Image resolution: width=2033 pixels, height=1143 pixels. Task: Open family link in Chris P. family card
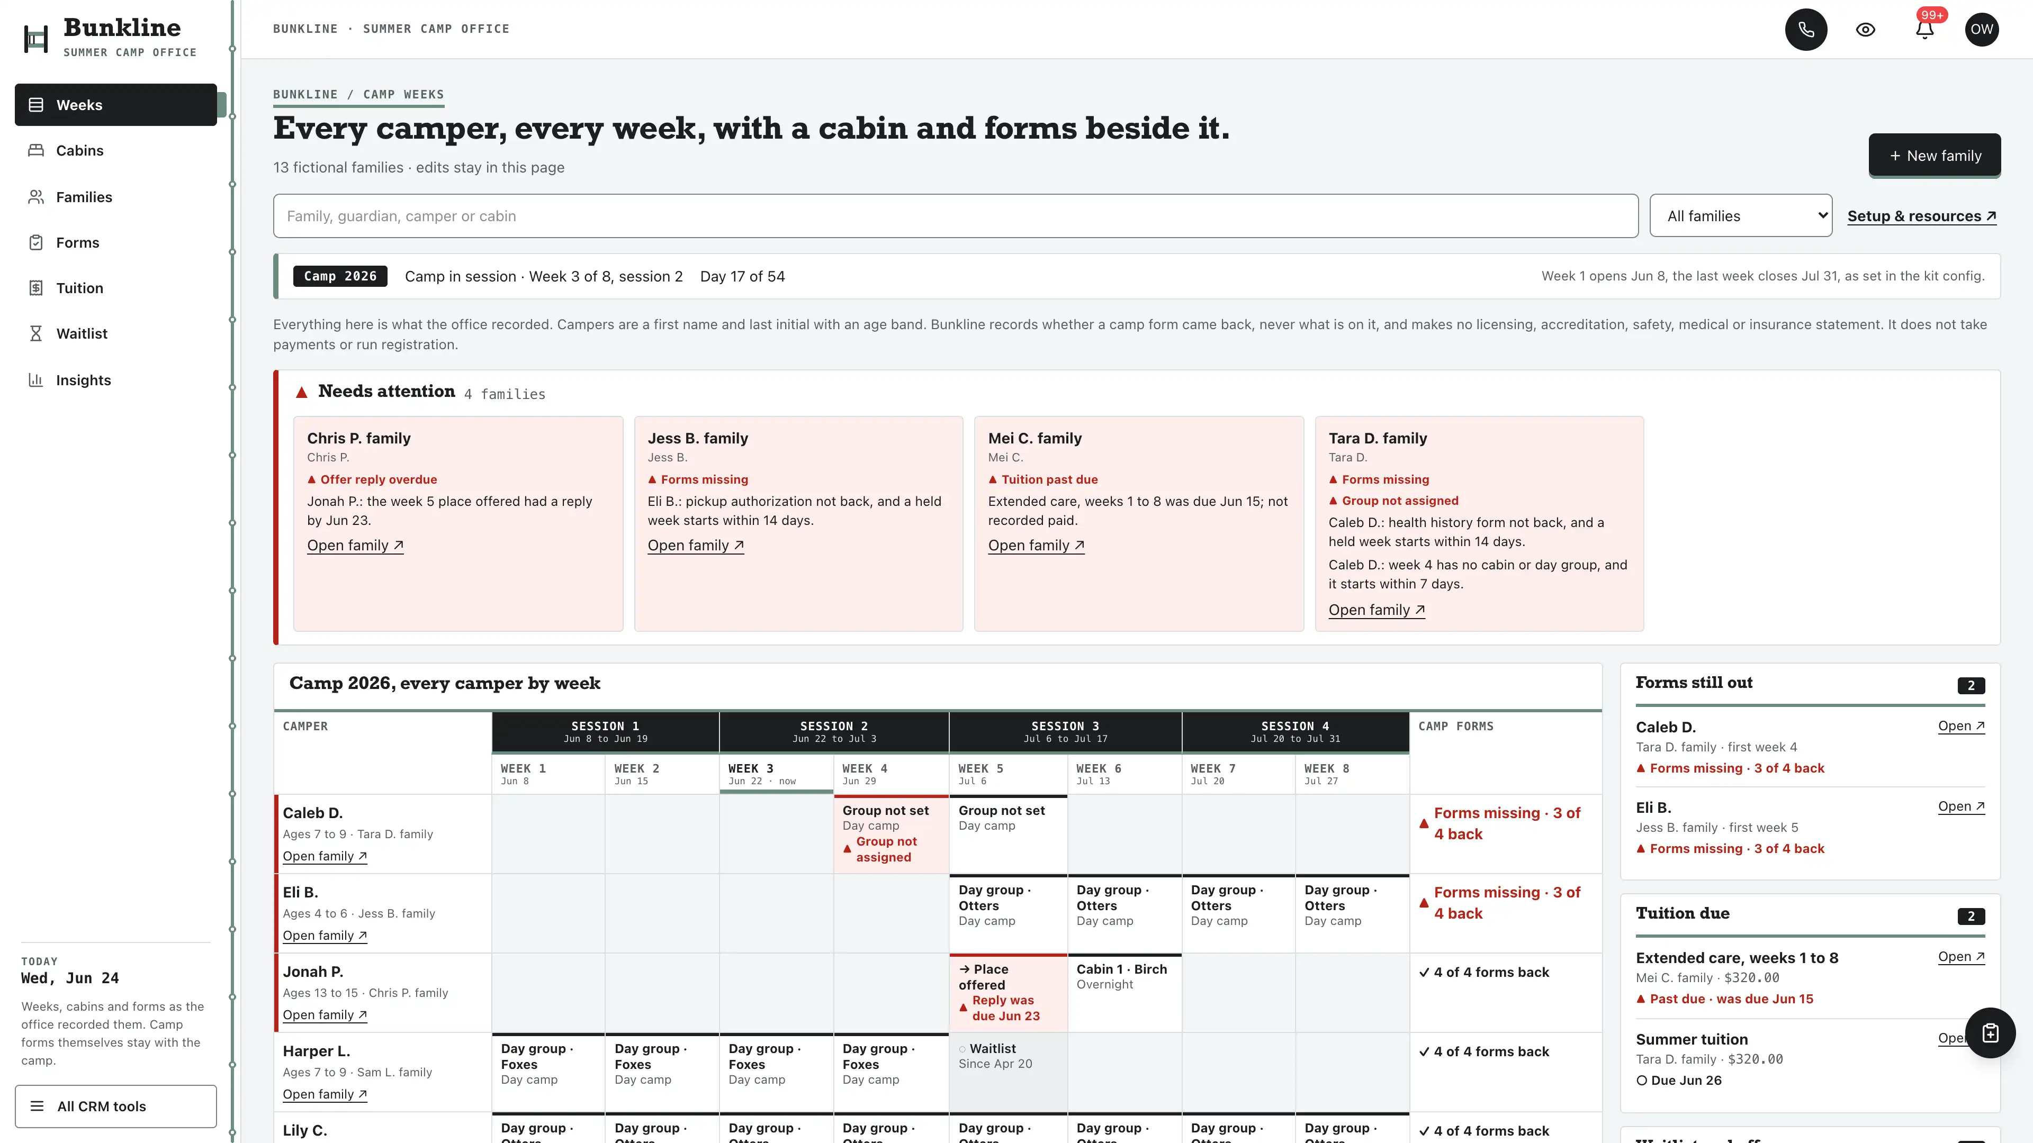point(355,545)
